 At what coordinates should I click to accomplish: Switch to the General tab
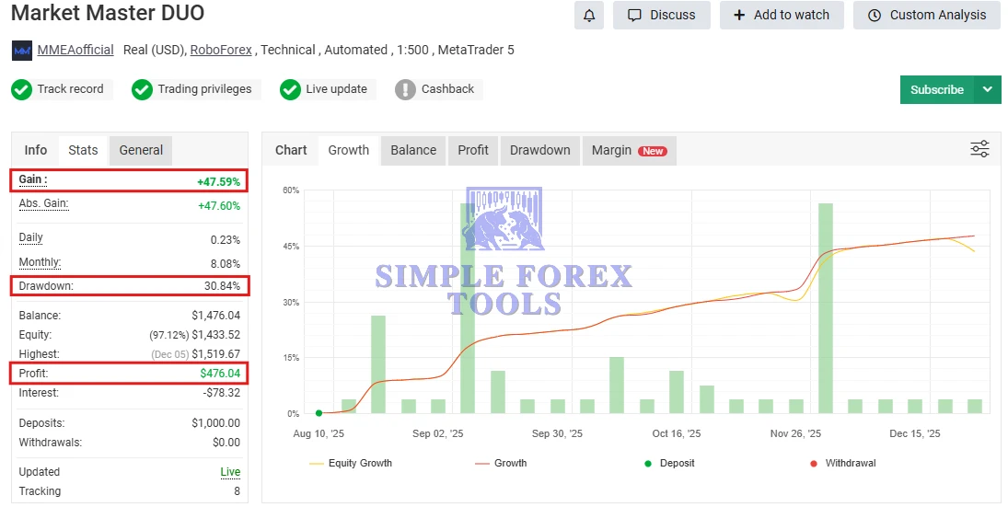tap(141, 150)
